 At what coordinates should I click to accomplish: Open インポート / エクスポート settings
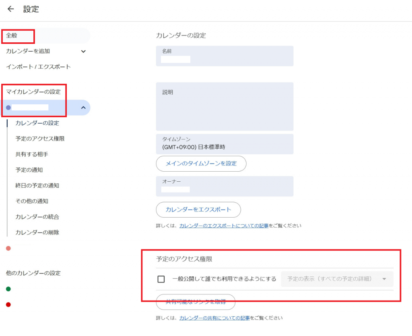tap(38, 67)
